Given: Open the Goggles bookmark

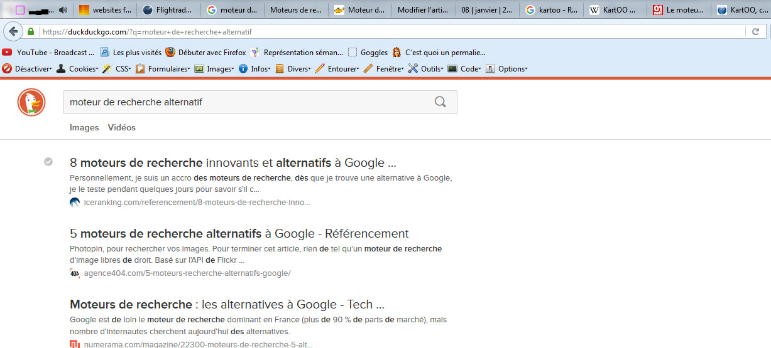Looking at the screenshot, I should 368,53.
